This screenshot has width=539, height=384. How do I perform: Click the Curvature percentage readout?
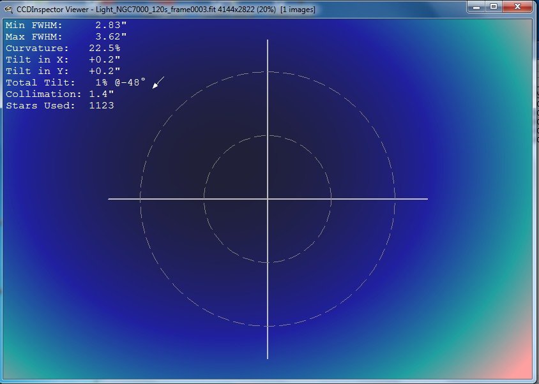pyautogui.click(x=61, y=48)
